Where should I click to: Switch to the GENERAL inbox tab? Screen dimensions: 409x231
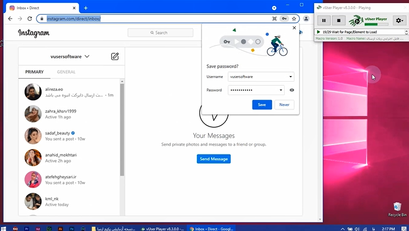tap(66, 72)
